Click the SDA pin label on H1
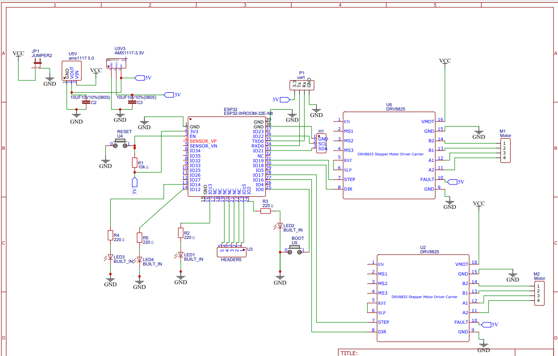The height and width of the screenshot is (356, 558). pyautogui.click(x=322, y=148)
